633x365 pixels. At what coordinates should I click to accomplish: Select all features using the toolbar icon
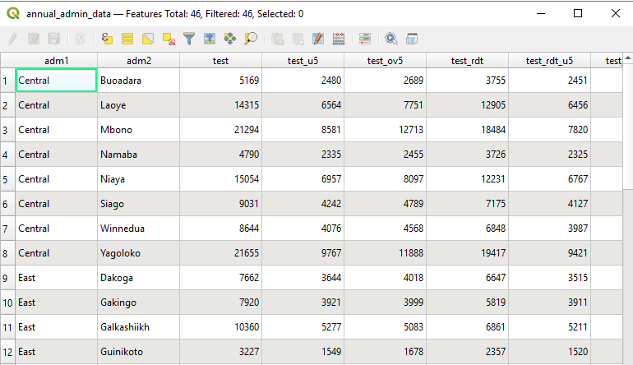[x=127, y=39]
